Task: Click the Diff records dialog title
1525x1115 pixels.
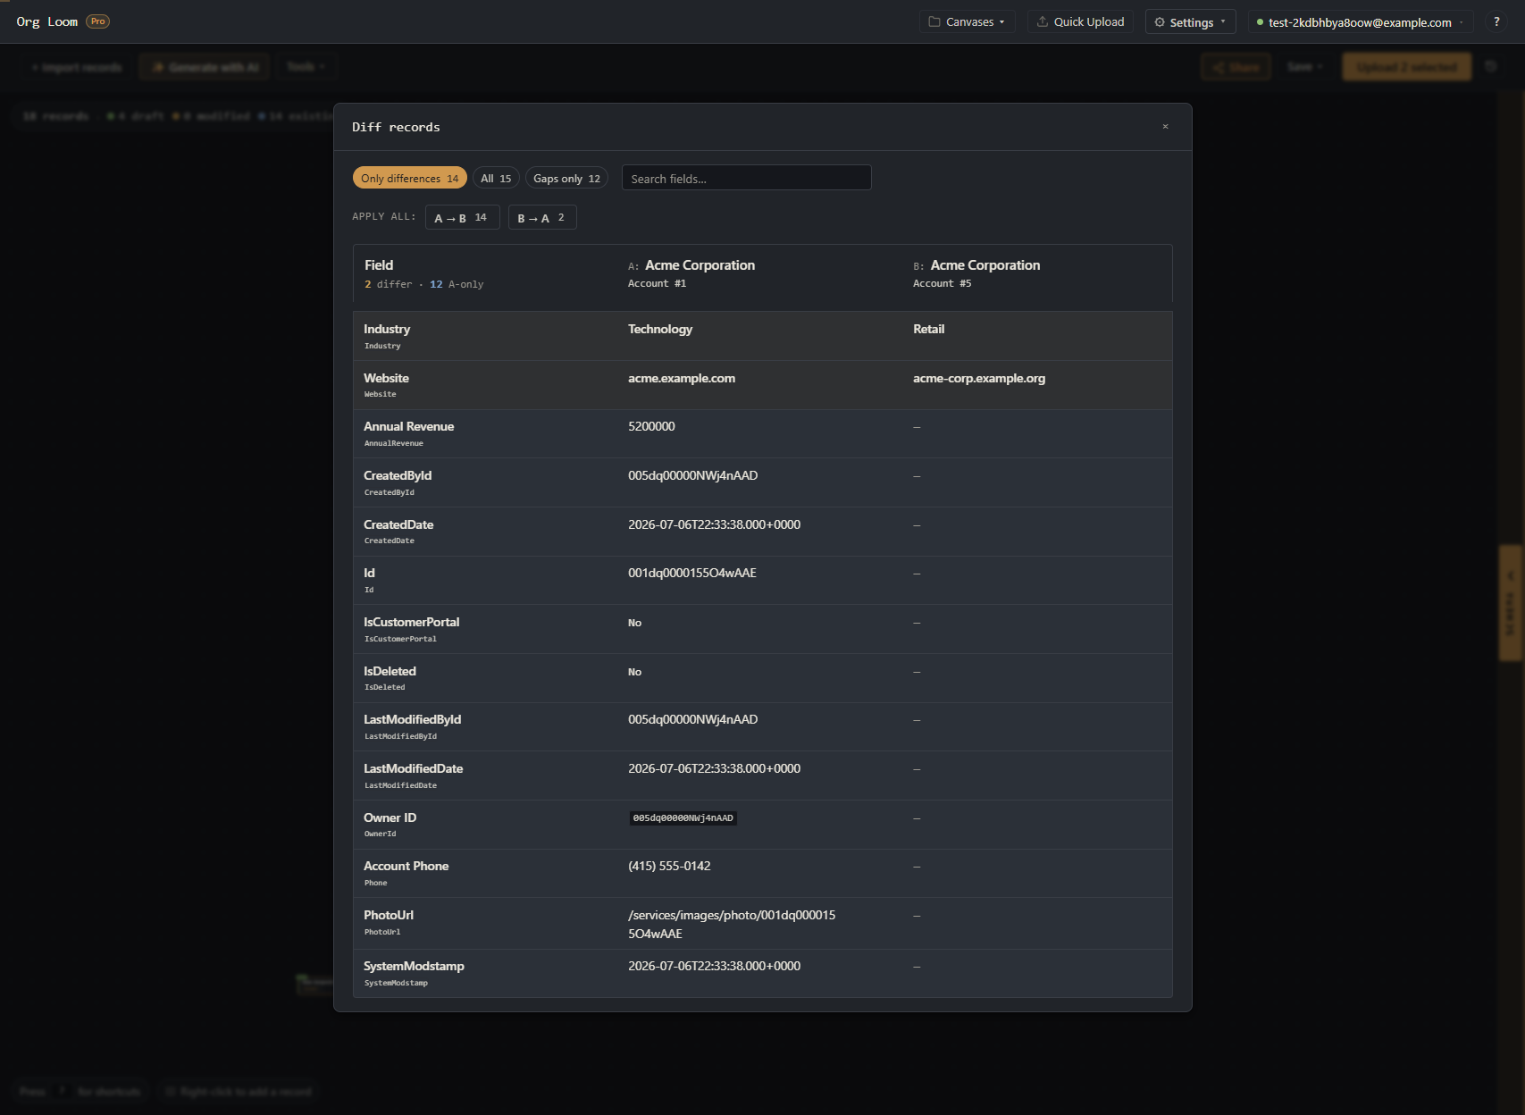Action: pos(396,127)
